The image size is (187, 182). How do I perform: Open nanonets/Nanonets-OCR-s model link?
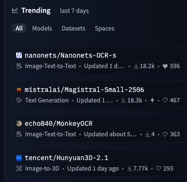click(x=70, y=55)
